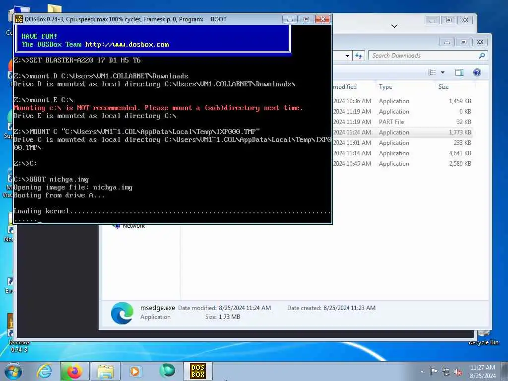508x381 pixels.
Task: Refresh the Downloads address bar
Action: pyautogui.click(x=358, y=56)
